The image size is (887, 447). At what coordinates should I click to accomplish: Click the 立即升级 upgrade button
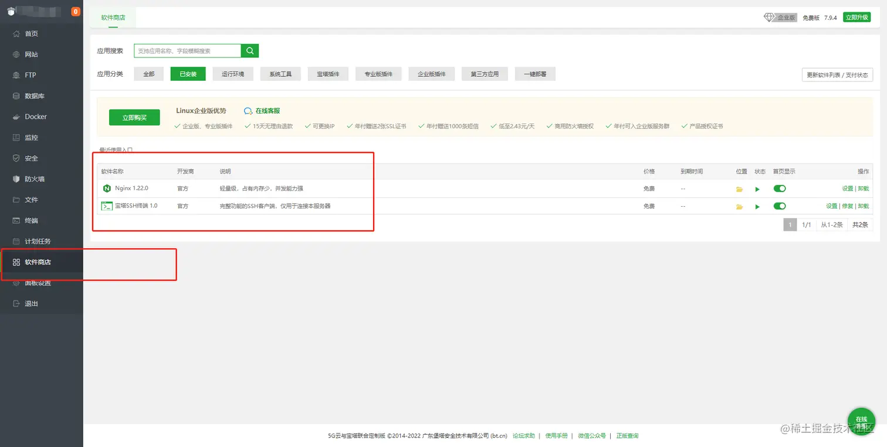coord(856,18)
